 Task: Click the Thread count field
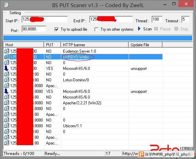click(157, 19)
